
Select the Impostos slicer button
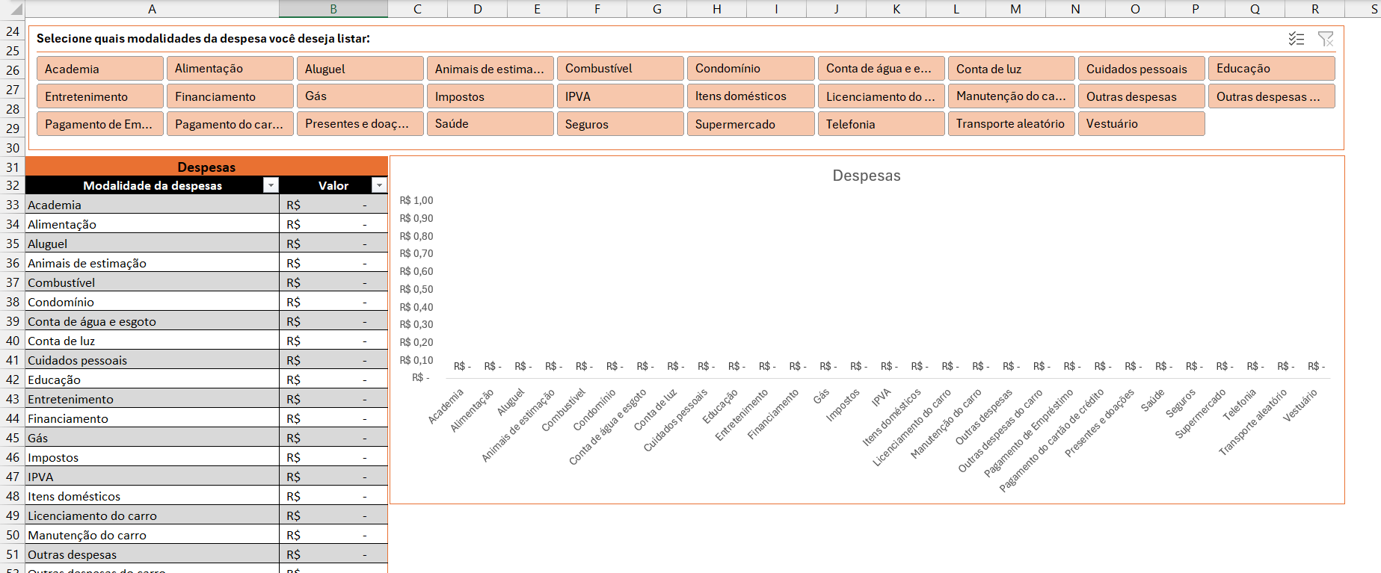[490, 96]
